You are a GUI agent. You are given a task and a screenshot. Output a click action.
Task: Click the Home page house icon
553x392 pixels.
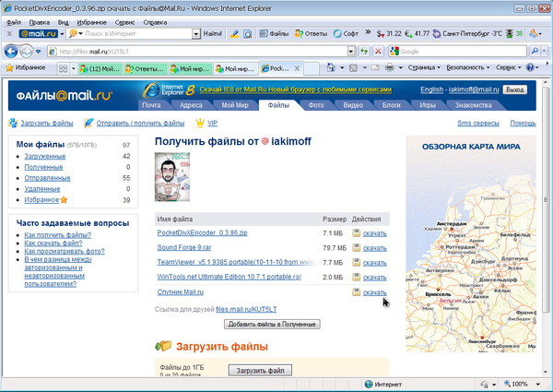click(331, 67)
